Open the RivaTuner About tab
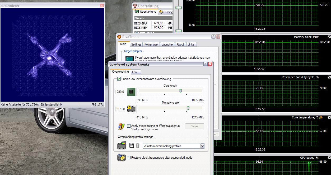 [180, 44]
